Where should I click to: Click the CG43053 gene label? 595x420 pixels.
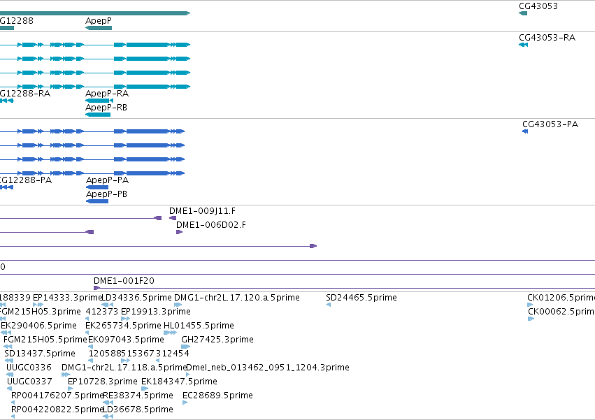click(x=538, y=6)
